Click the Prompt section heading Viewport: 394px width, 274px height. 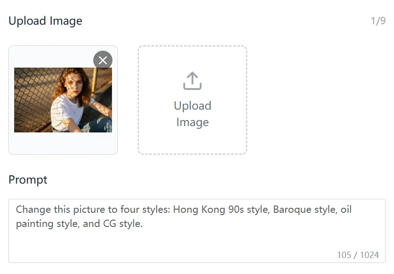[x=27, y=180]
